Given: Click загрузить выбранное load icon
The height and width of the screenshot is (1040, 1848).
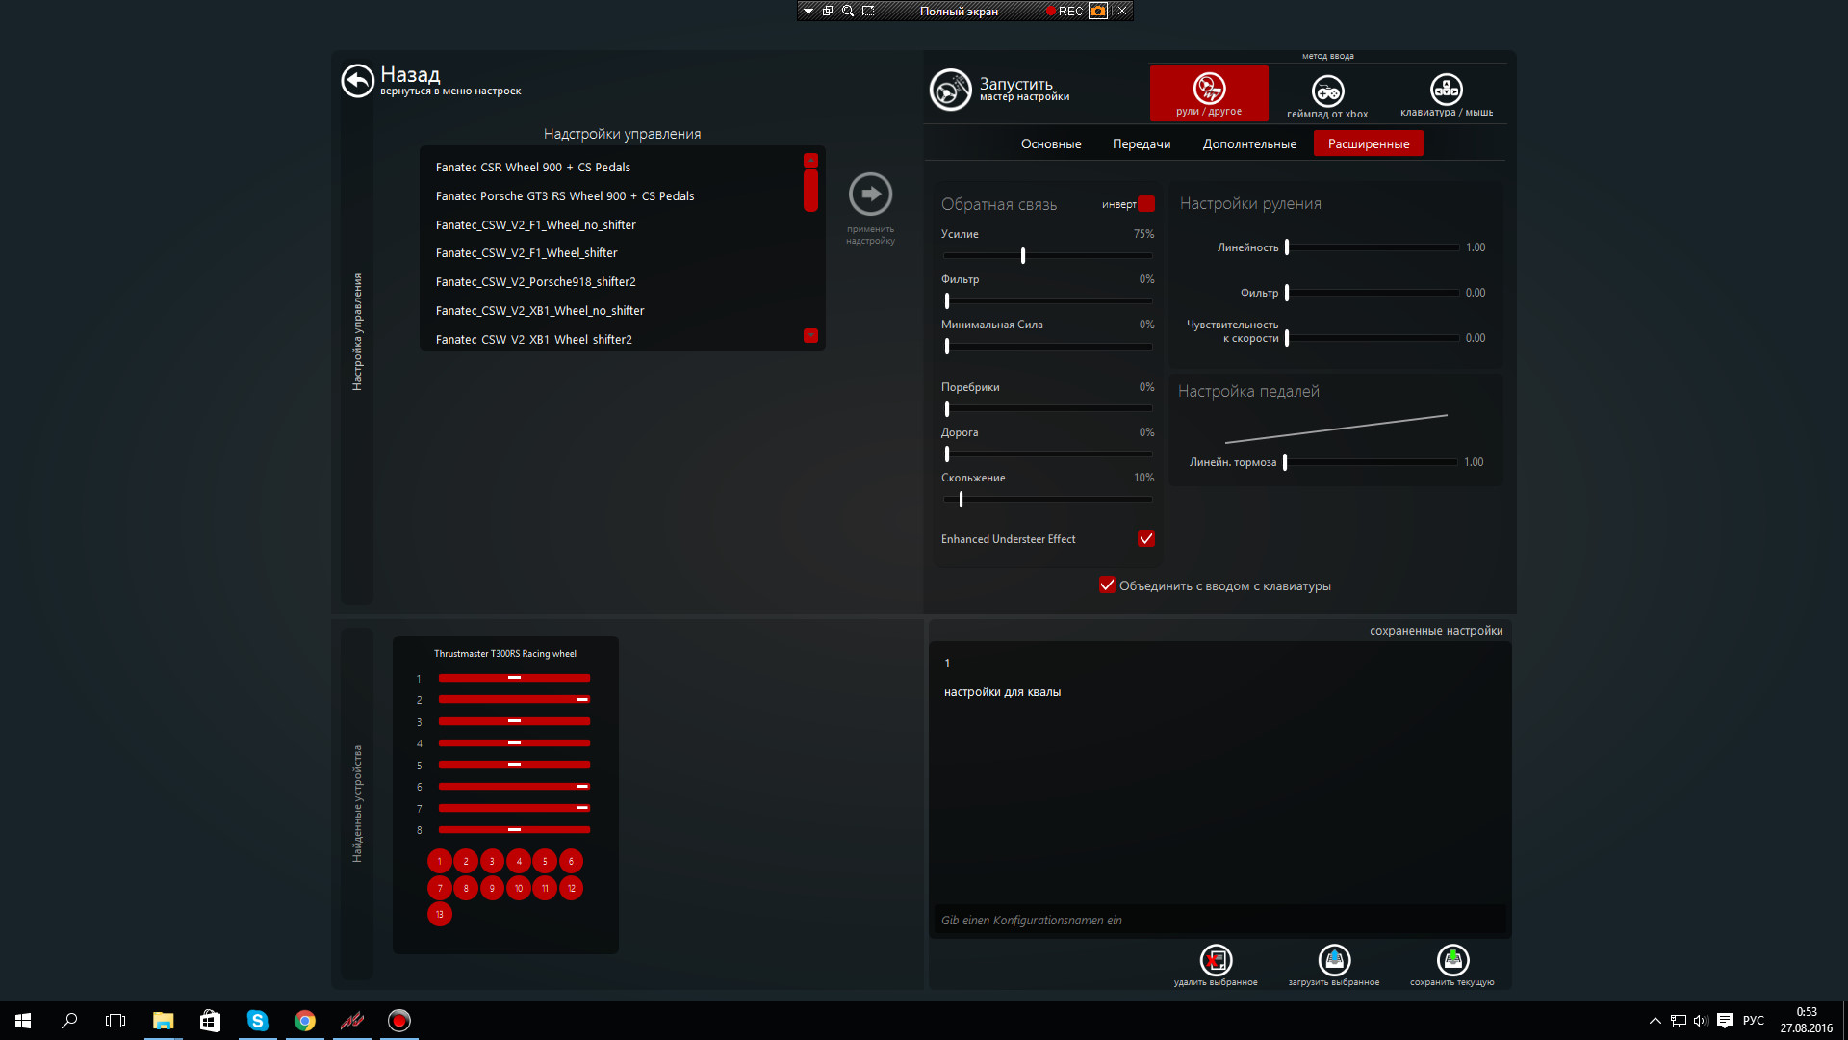Looking at the screenshot, I should tap(1334, 960).
